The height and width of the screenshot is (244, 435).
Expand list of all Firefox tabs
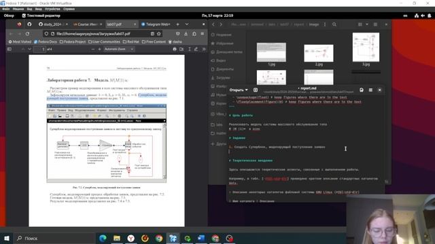(x=187, y=24)
